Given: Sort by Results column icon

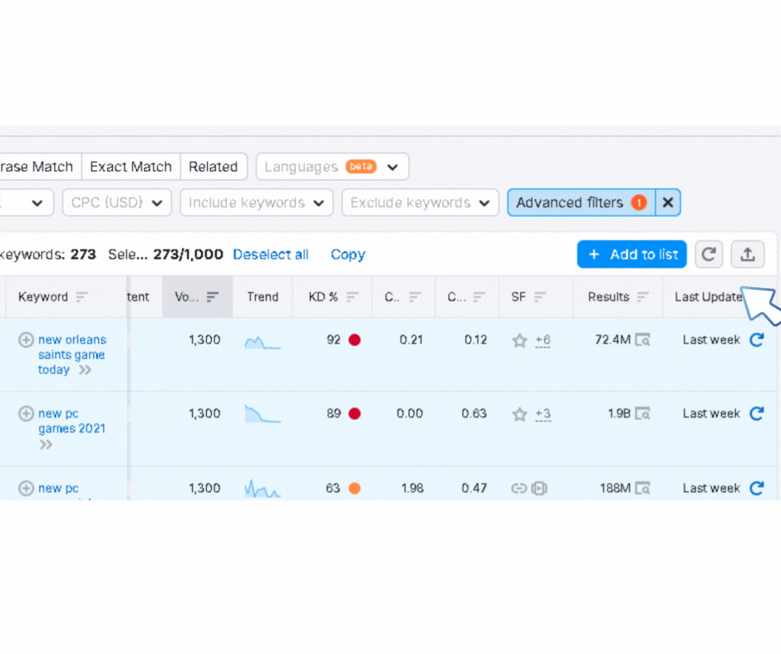Looking at the screenshot, I should coord(642,297).
